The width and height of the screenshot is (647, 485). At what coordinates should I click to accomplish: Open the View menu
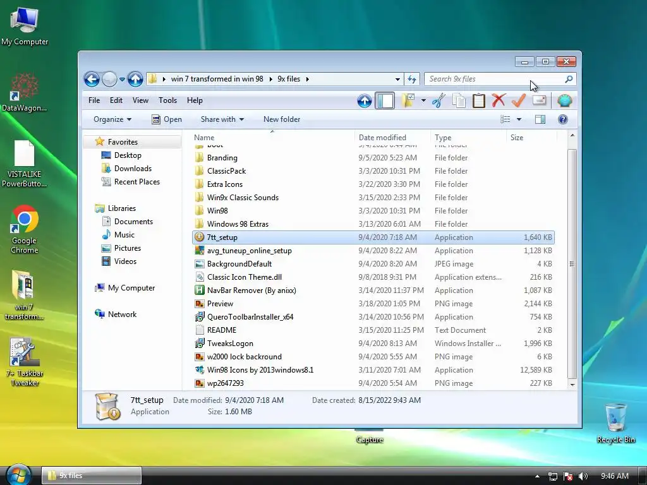point(140,100)
